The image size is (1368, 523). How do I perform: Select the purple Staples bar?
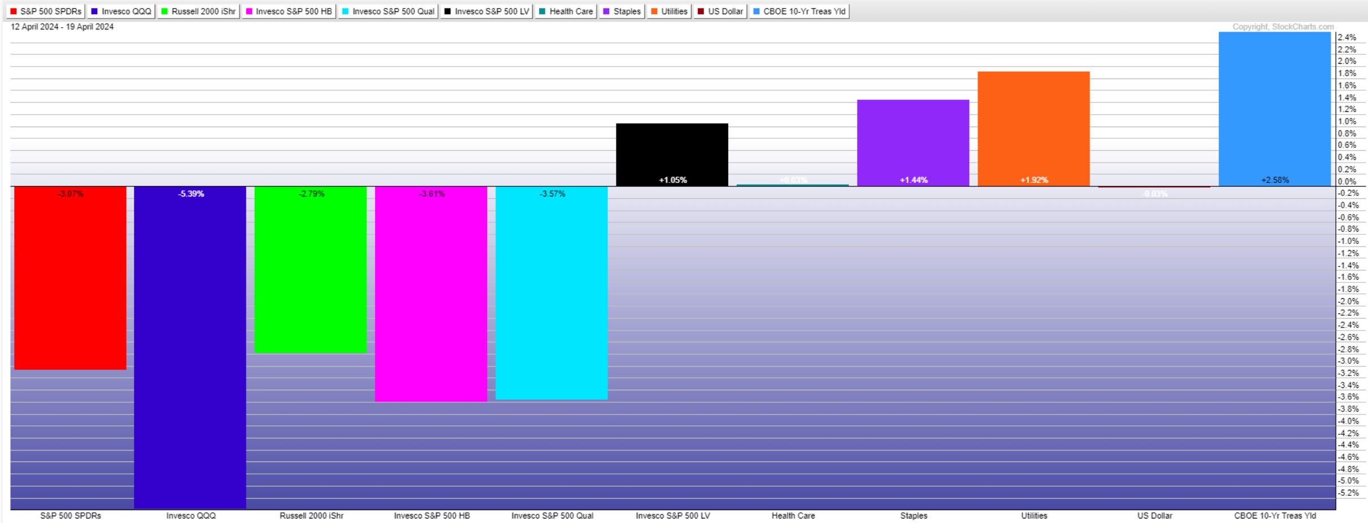click(913, 143)
